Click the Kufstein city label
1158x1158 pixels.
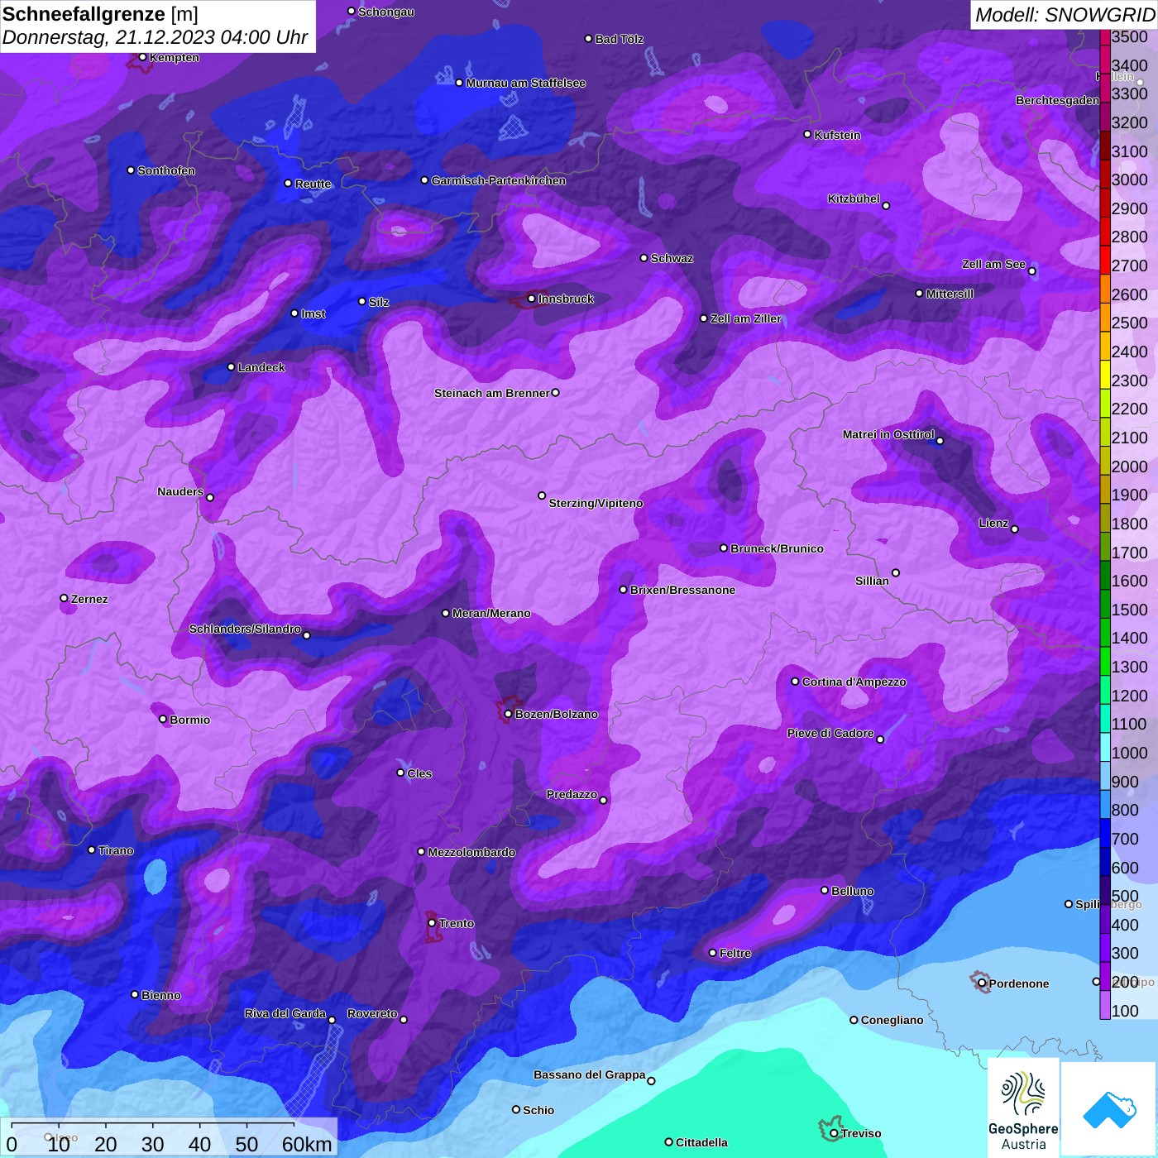click(837, 135)
